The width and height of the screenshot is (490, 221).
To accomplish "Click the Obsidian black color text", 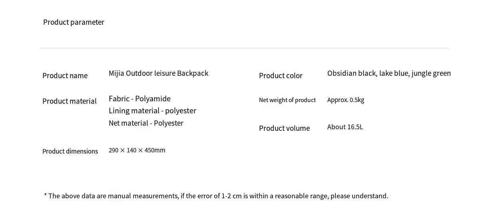I will tap(351, 73).
